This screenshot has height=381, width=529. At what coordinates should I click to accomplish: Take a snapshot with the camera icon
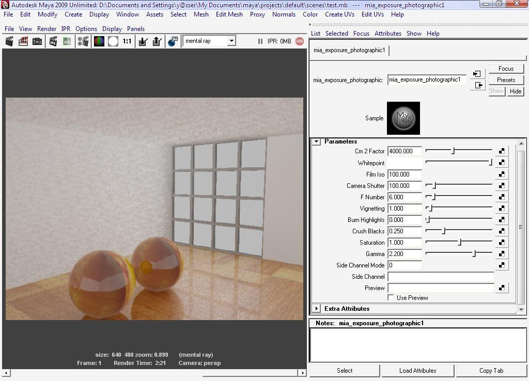37,41
